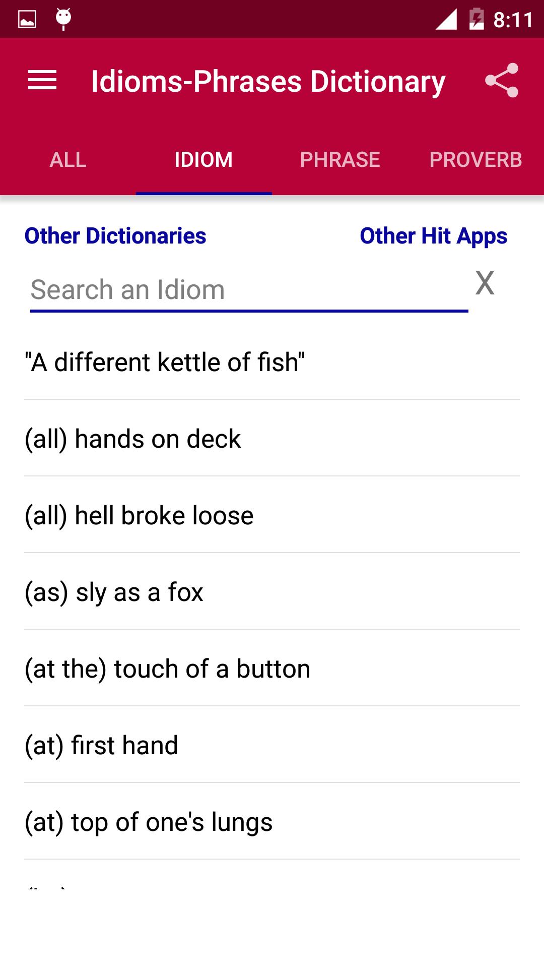Tap the cellular signal strength icon

pos(446,19)
